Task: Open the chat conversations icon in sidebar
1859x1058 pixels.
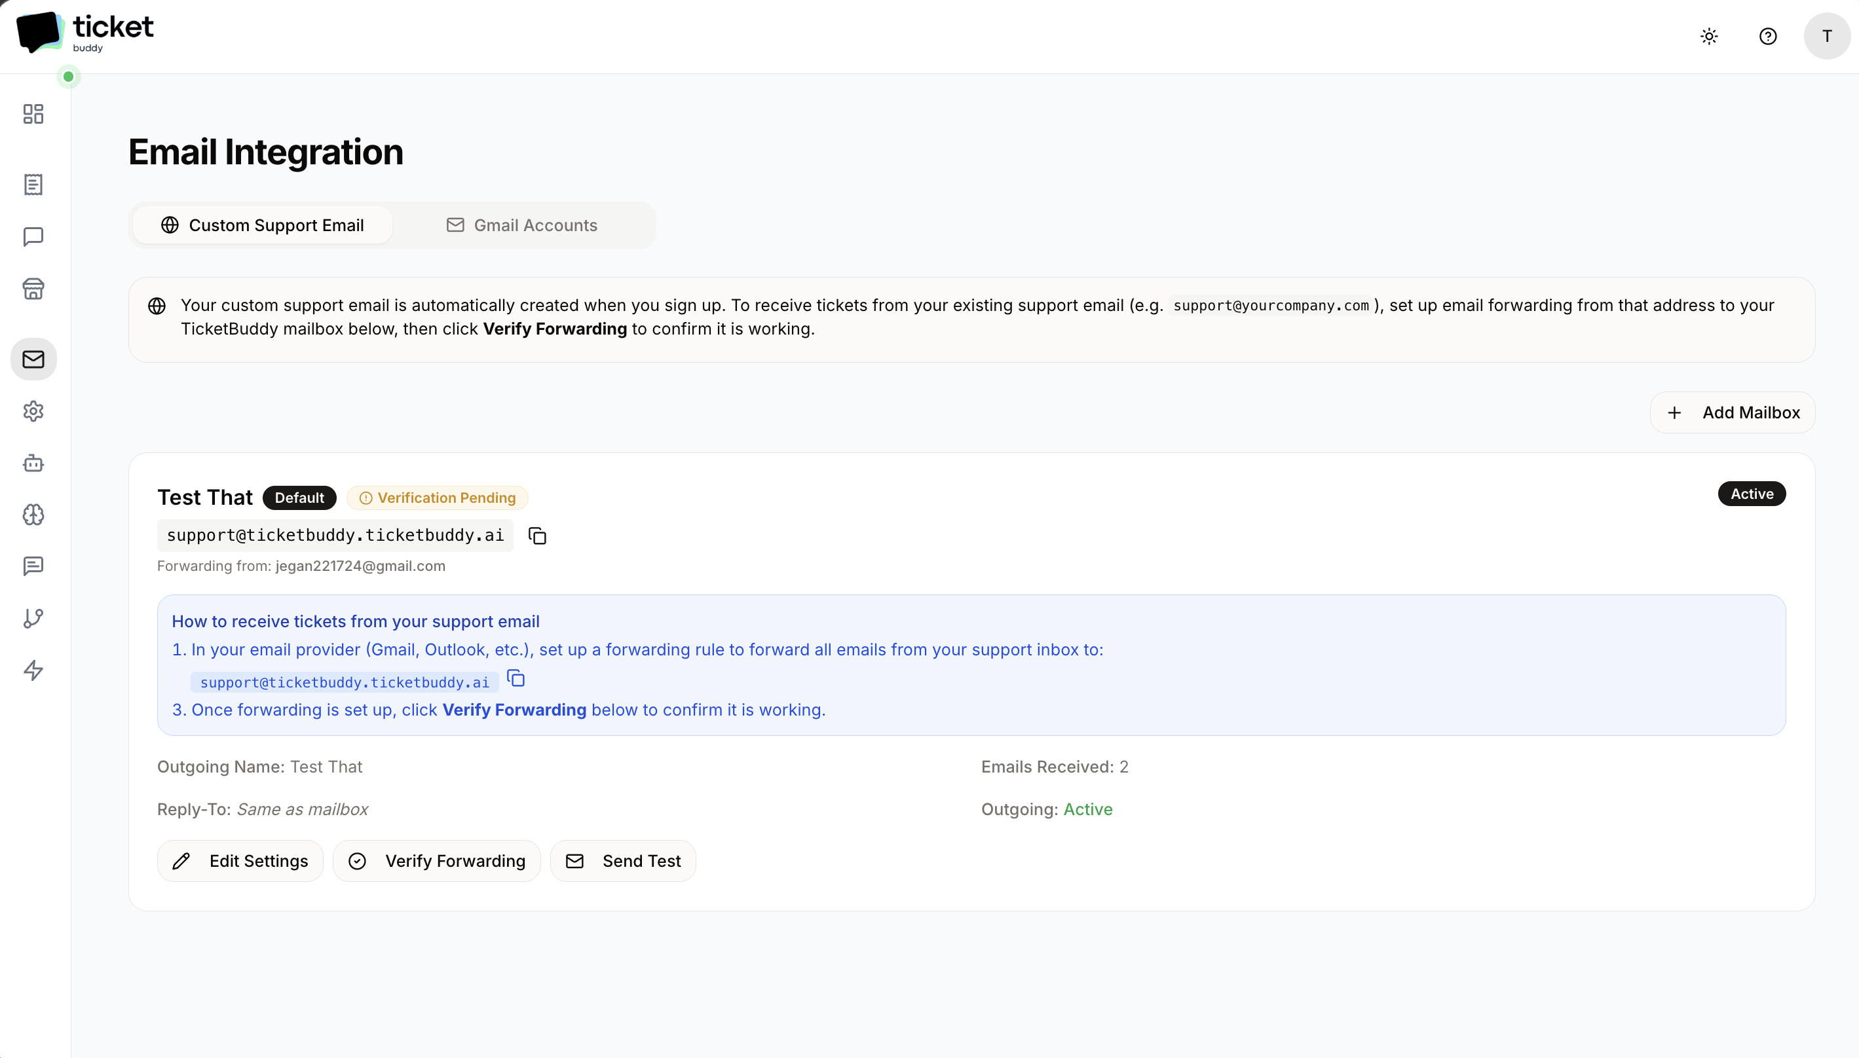Action: 33,237
